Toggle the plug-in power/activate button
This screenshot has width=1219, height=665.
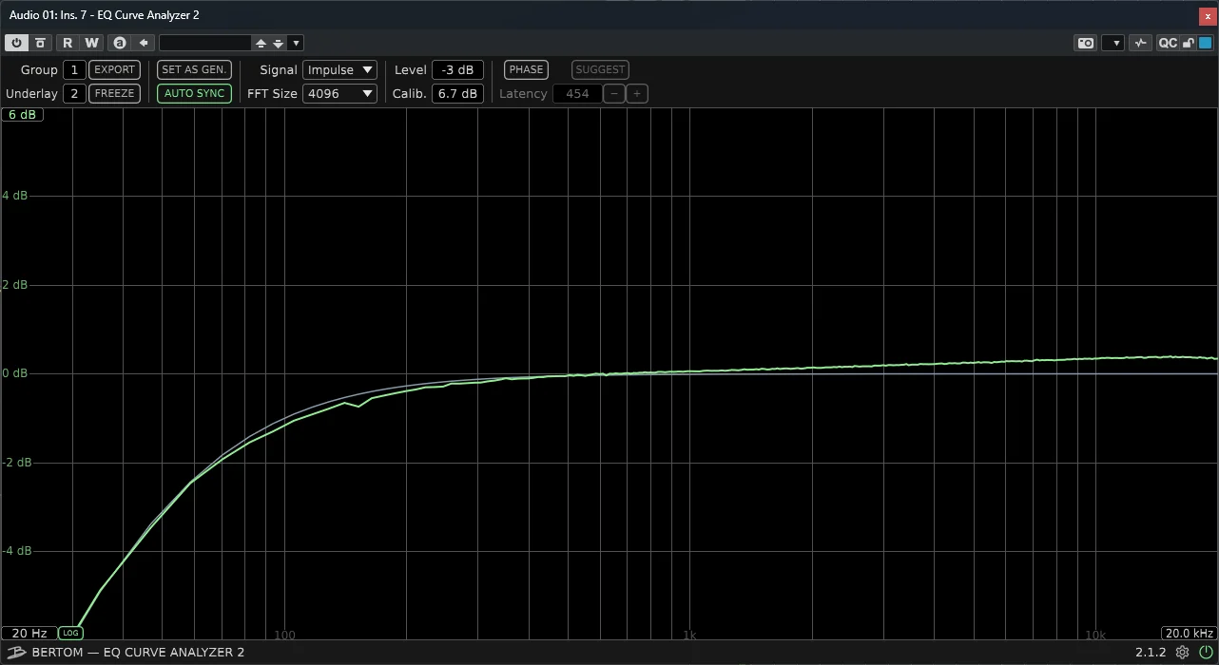(x=17, y=43)
